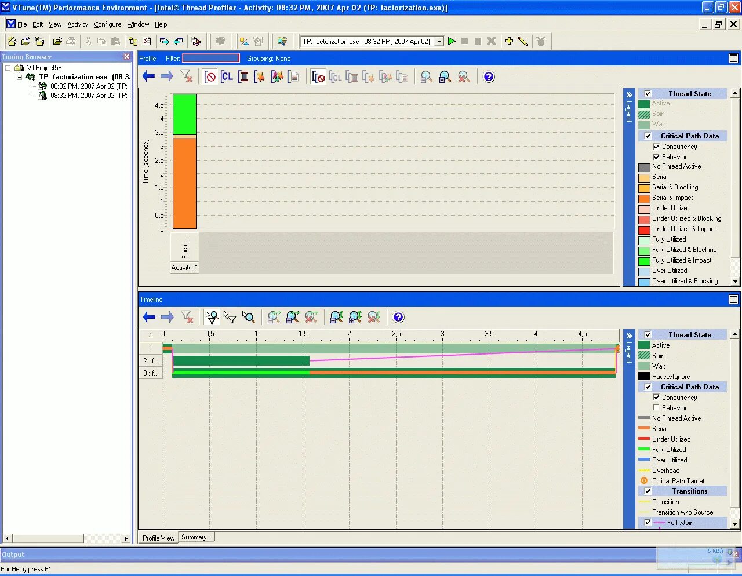The height and width of the screenshot is (576, 742).
Task: Click Profile reset zoom magnifier icon
Action: (464, 76)
